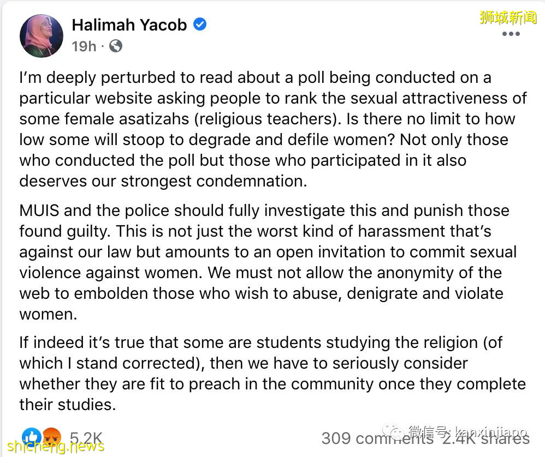Viewport: 545px width, 457px height.
Task: Click the Halimah Yacob name link
Action: 129,25
